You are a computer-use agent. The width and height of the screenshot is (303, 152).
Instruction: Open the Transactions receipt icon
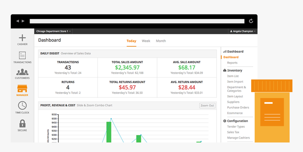23,55
